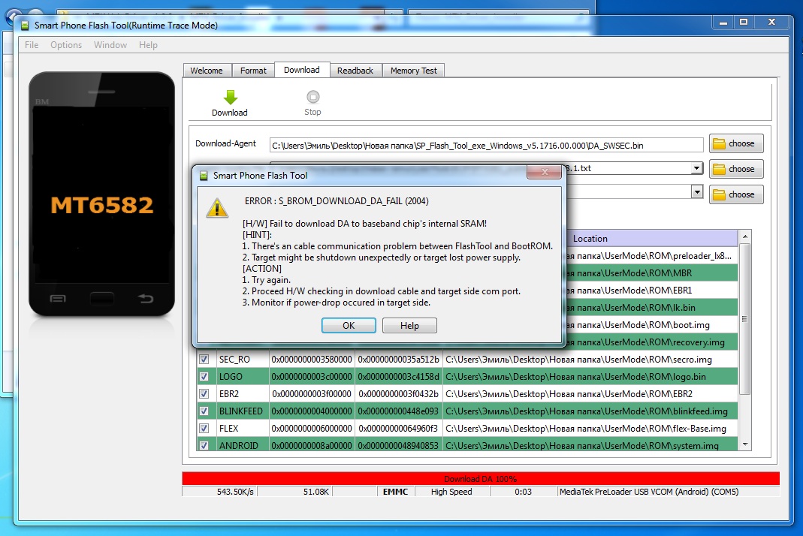Open the Options menu
This screenshot has width=803, height=536.
point(66,45)
